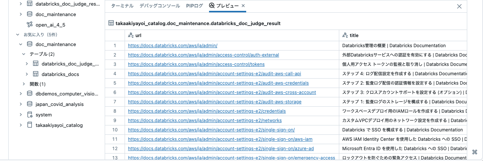
Task: Expand the 関数 (1) group
Action: tap(24, 84)
